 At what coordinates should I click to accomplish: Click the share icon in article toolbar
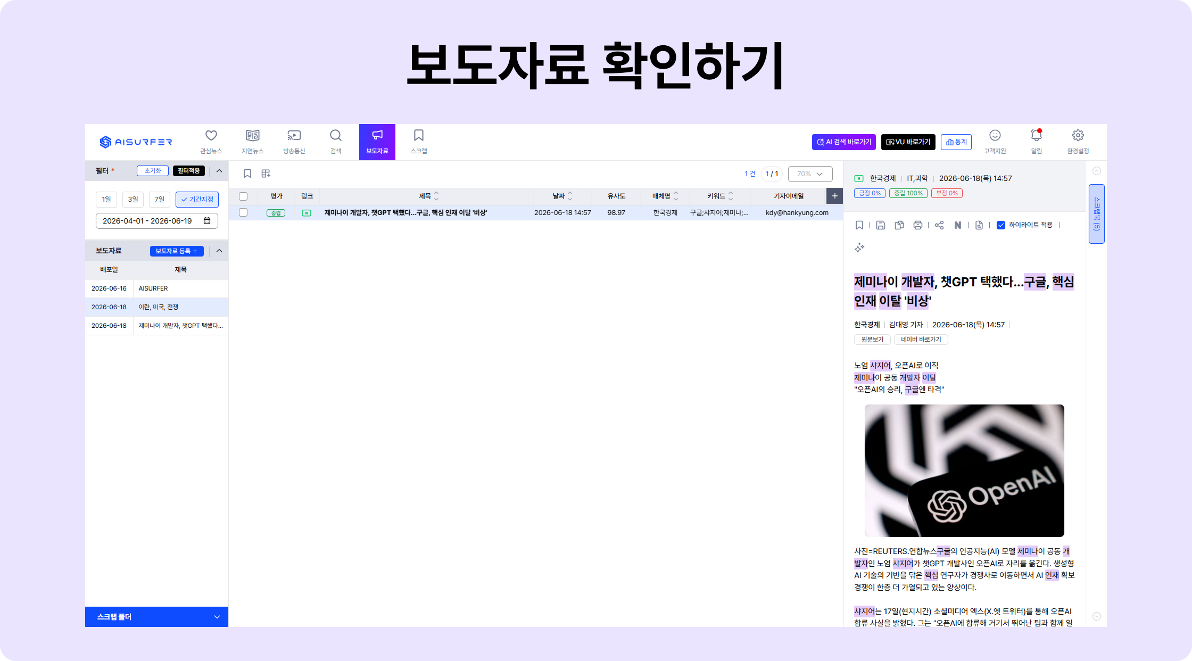(939, 225)
